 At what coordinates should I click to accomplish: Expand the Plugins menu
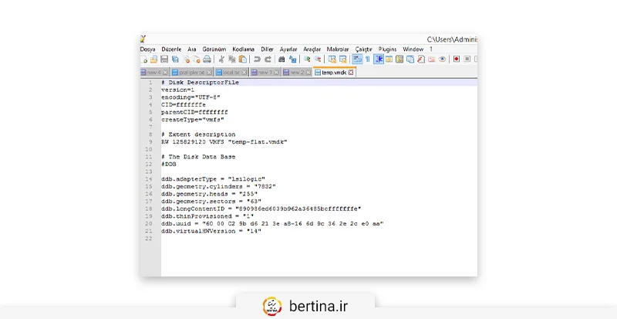pyautogui.click(x=388, y=49)
